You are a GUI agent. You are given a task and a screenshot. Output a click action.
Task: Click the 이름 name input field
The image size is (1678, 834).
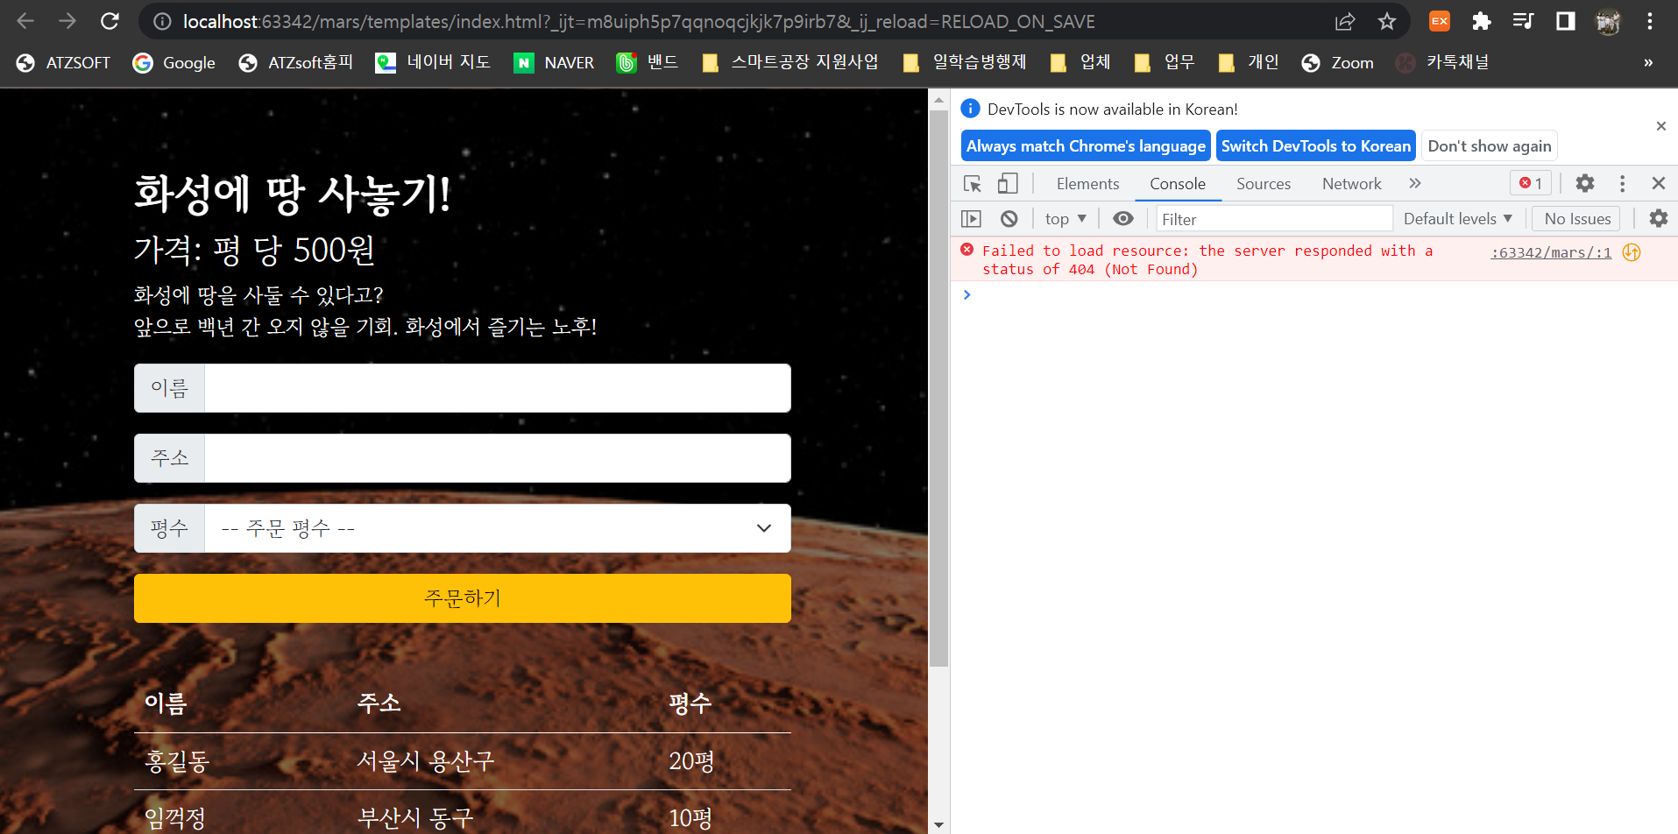(x=497, y=388)
